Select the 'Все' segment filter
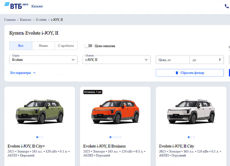 [21, 46]
